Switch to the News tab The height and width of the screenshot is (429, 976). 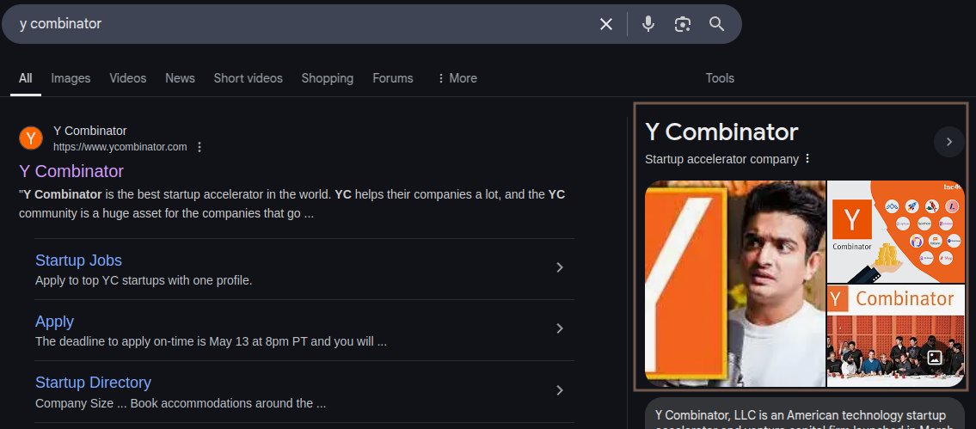pos(180,78)
